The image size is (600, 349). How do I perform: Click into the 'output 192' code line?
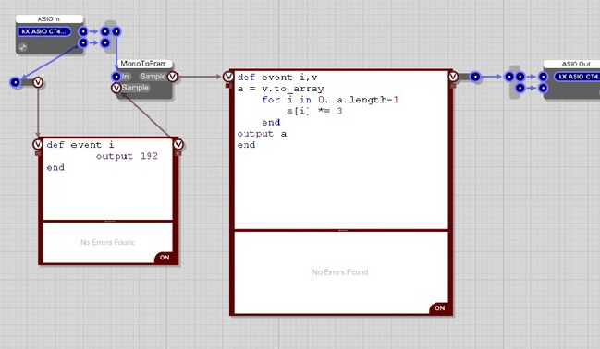(x=127, y=156)
